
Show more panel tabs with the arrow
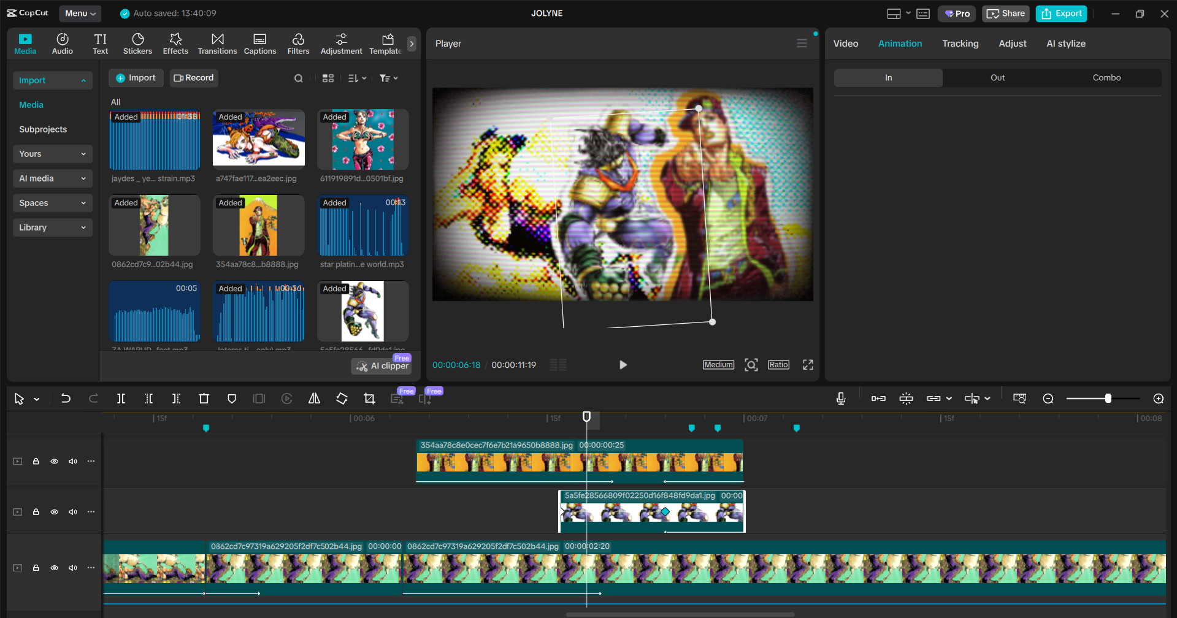click(x=412, y=44)
